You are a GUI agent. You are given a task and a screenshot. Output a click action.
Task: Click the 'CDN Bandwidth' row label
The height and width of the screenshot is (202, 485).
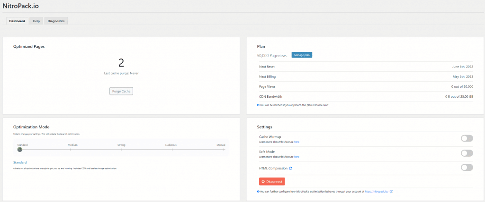(270, 97)
